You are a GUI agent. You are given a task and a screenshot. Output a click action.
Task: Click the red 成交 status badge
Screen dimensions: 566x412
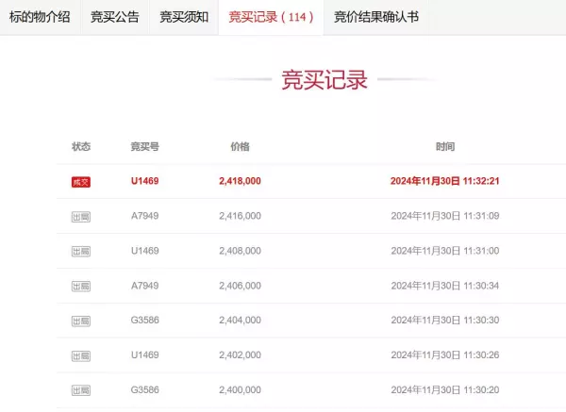[x=81, y=182]
